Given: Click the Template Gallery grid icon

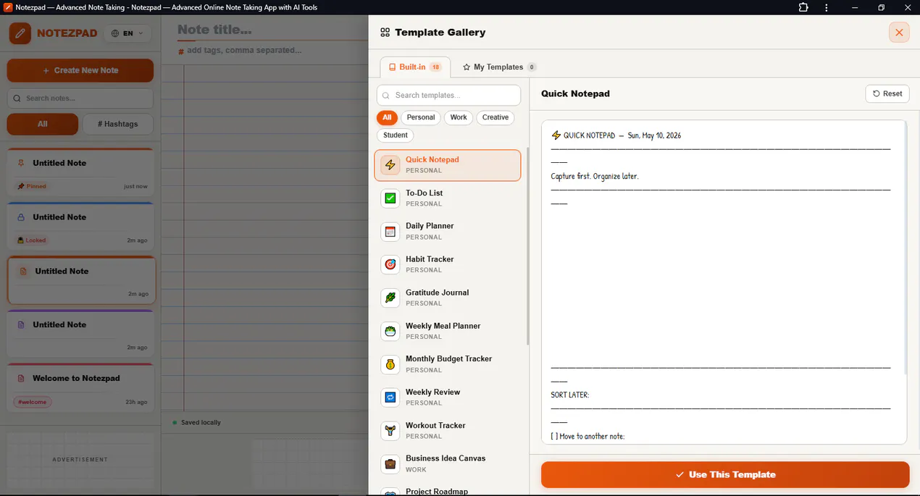Looking at the screenshot, I should click(385, 33).
